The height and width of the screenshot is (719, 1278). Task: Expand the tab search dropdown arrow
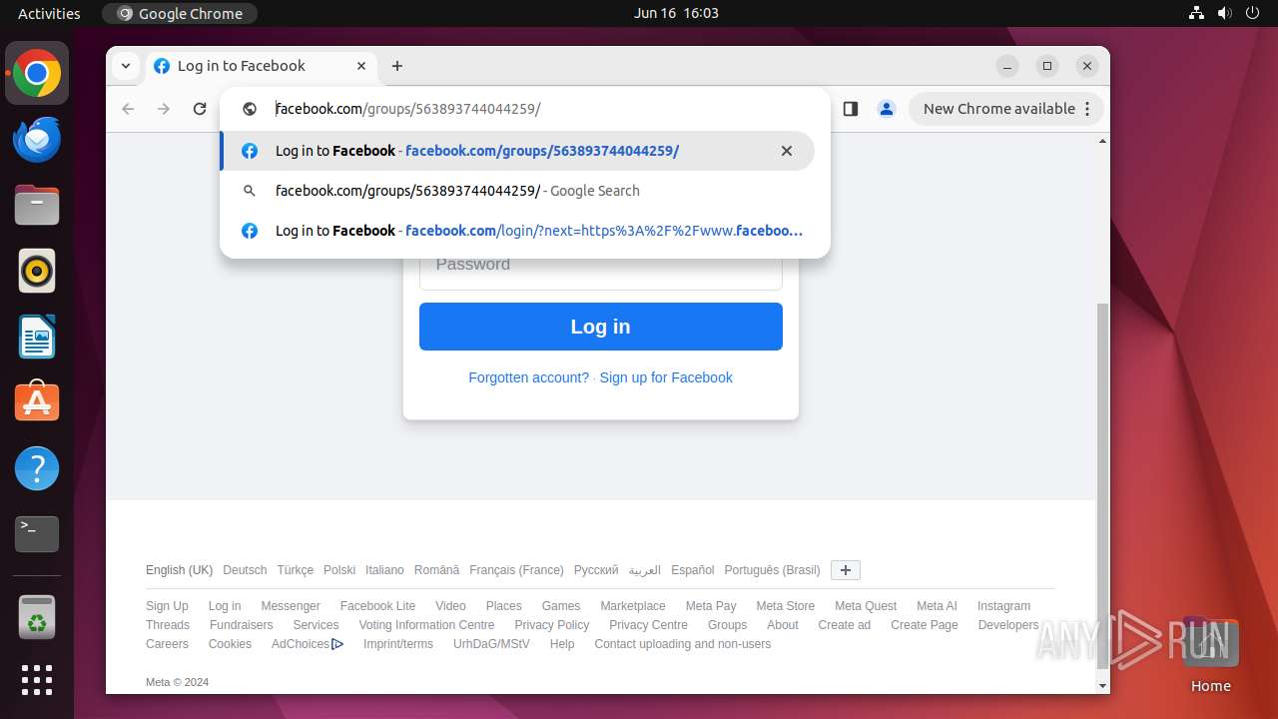(x=125, y=66)
